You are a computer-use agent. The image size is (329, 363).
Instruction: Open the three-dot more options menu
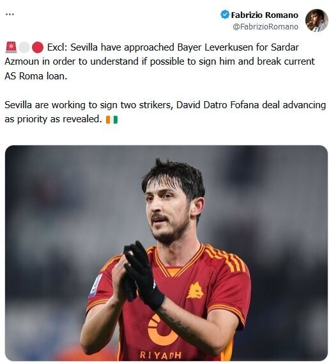coord(10,14)
